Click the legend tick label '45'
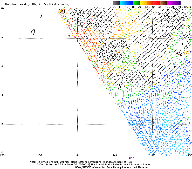 click(173, 7)
